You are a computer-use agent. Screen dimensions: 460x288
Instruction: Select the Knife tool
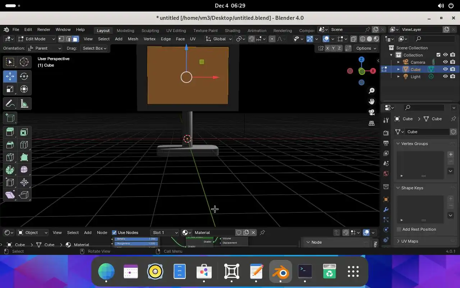10,157
